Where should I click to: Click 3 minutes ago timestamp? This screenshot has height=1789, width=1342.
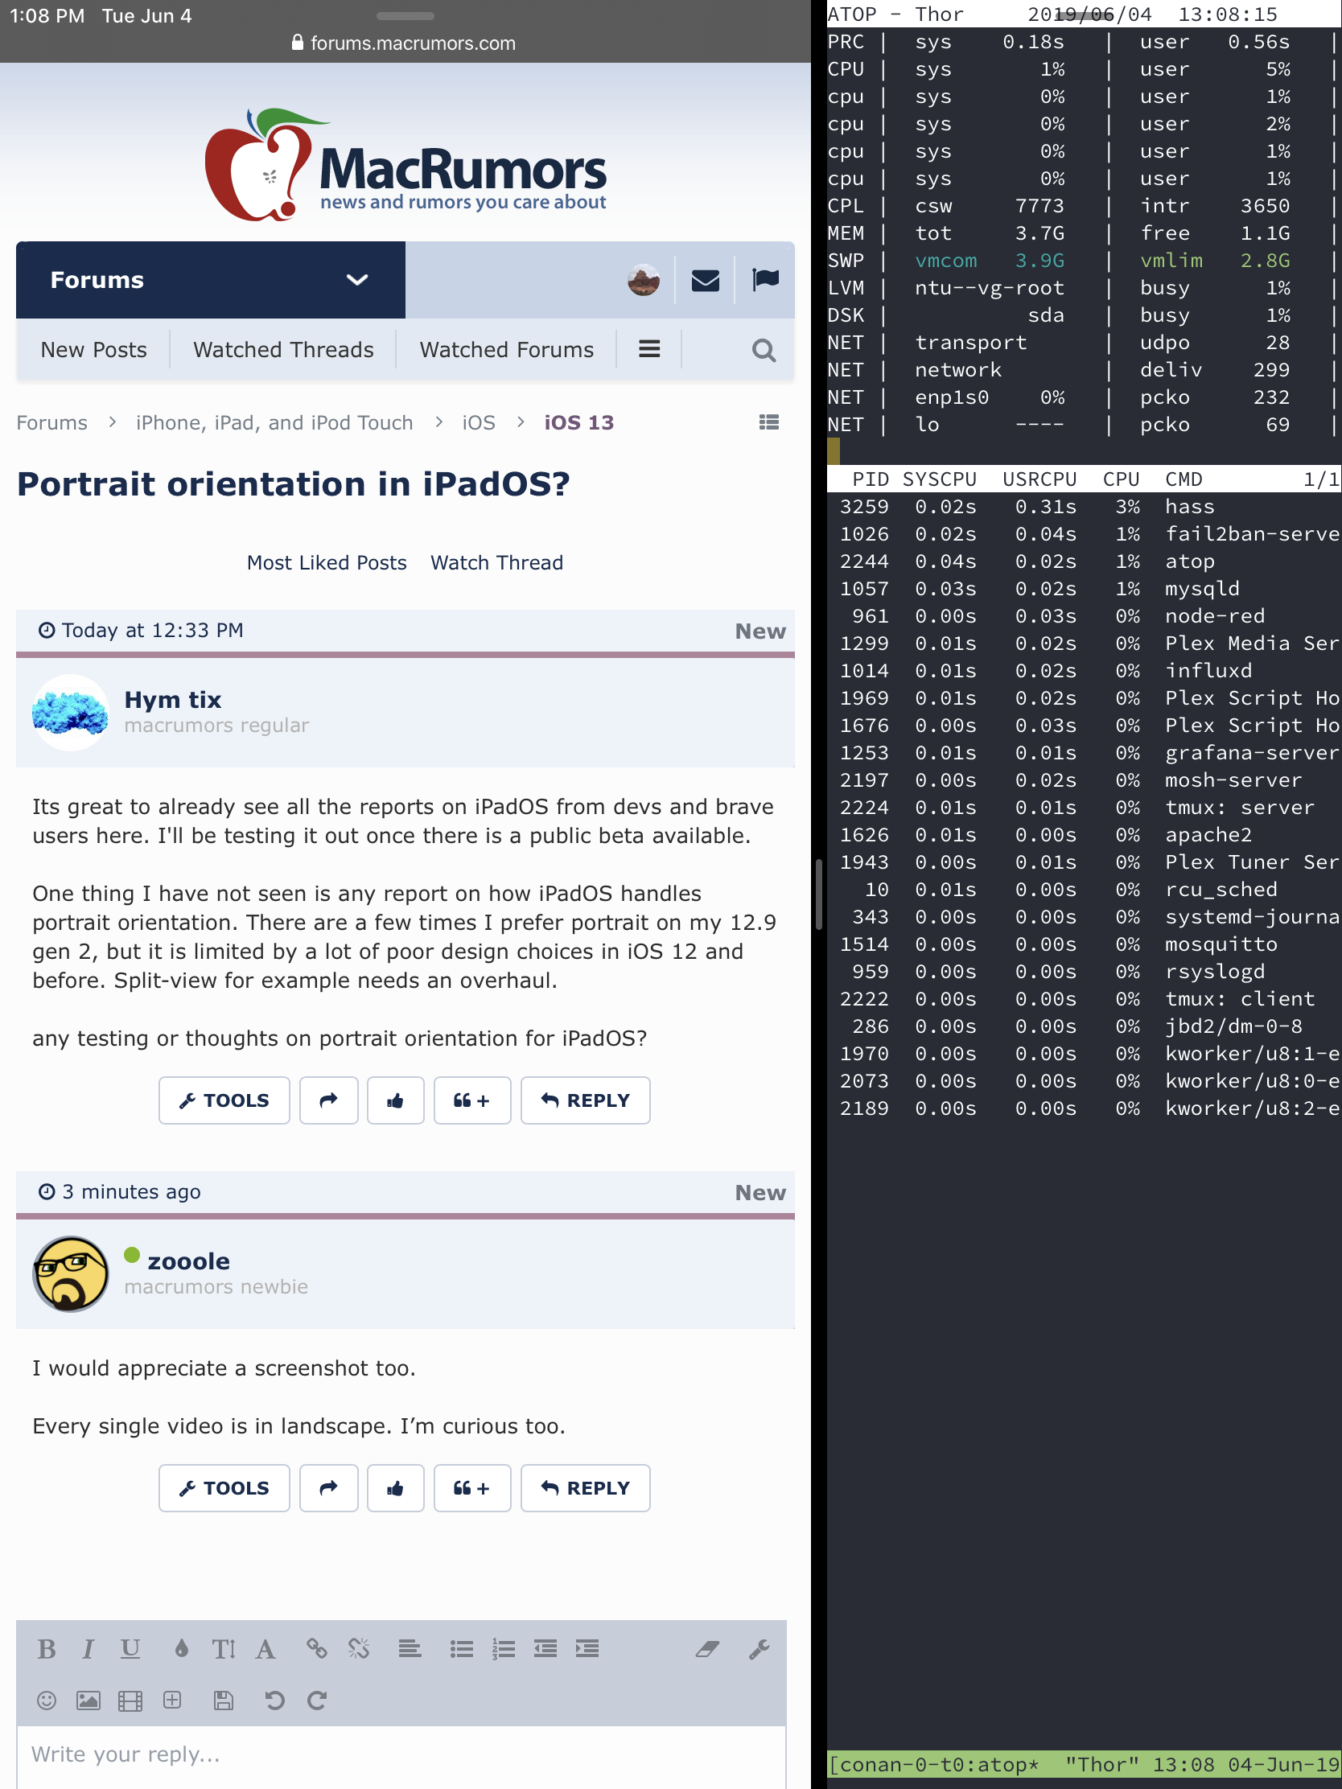click(131, 1192)
